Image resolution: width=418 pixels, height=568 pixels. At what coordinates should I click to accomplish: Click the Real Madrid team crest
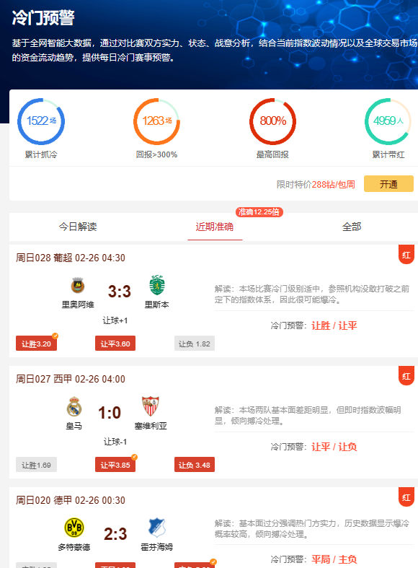pyautogui.click(x=74, y=406)
